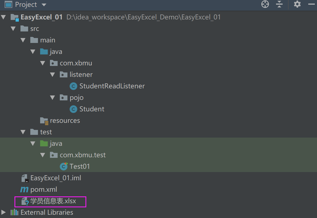Select the test label
Viewport: 317px width, 218px height.
46,132
